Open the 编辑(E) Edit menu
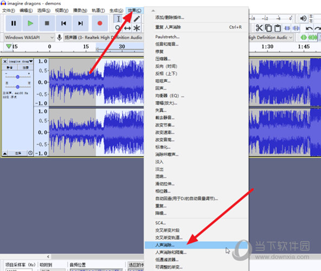This screenshot has width=321, height=271. point(26,10)
